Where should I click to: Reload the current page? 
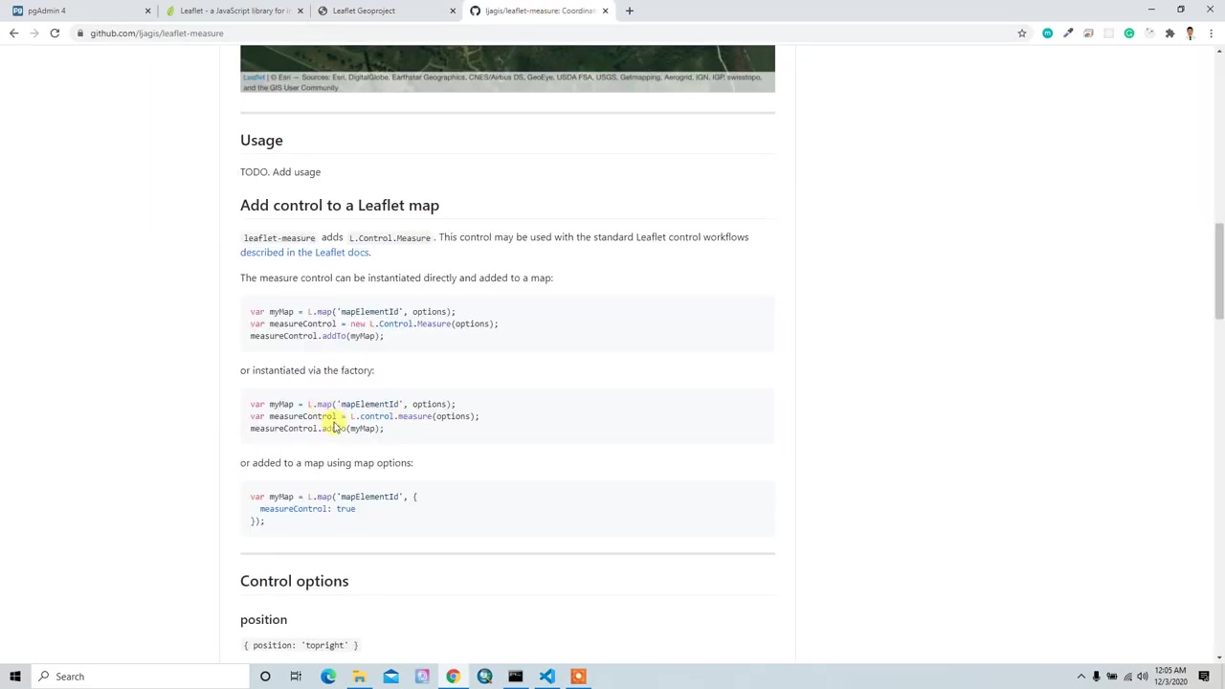(x=55, y=33)
